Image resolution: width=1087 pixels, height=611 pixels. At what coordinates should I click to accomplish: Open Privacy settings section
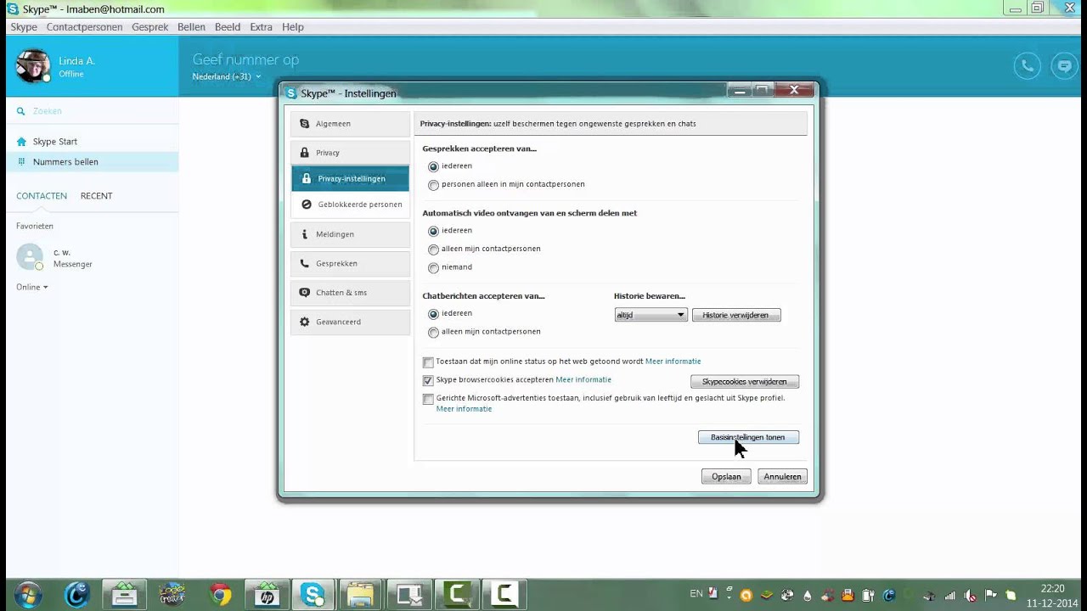point(350,153)
